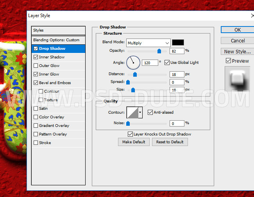Click the Angle dial control
Screen dimensions: 254x197
click(x=133, y=62)
